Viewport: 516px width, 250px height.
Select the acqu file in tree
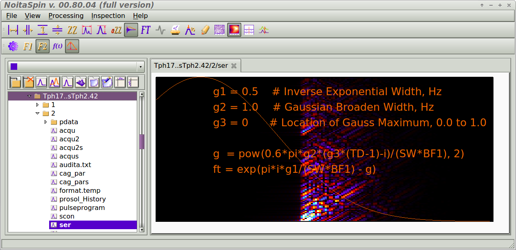[67, 131]
